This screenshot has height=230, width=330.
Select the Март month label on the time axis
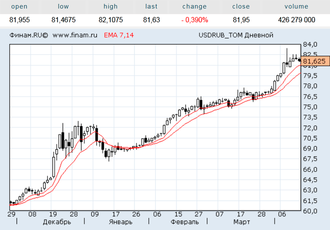[x=242, y=222]
